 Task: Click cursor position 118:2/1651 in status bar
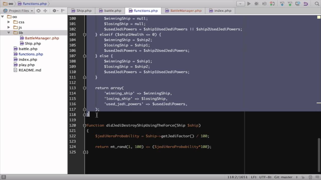click(x=237, y=177)
